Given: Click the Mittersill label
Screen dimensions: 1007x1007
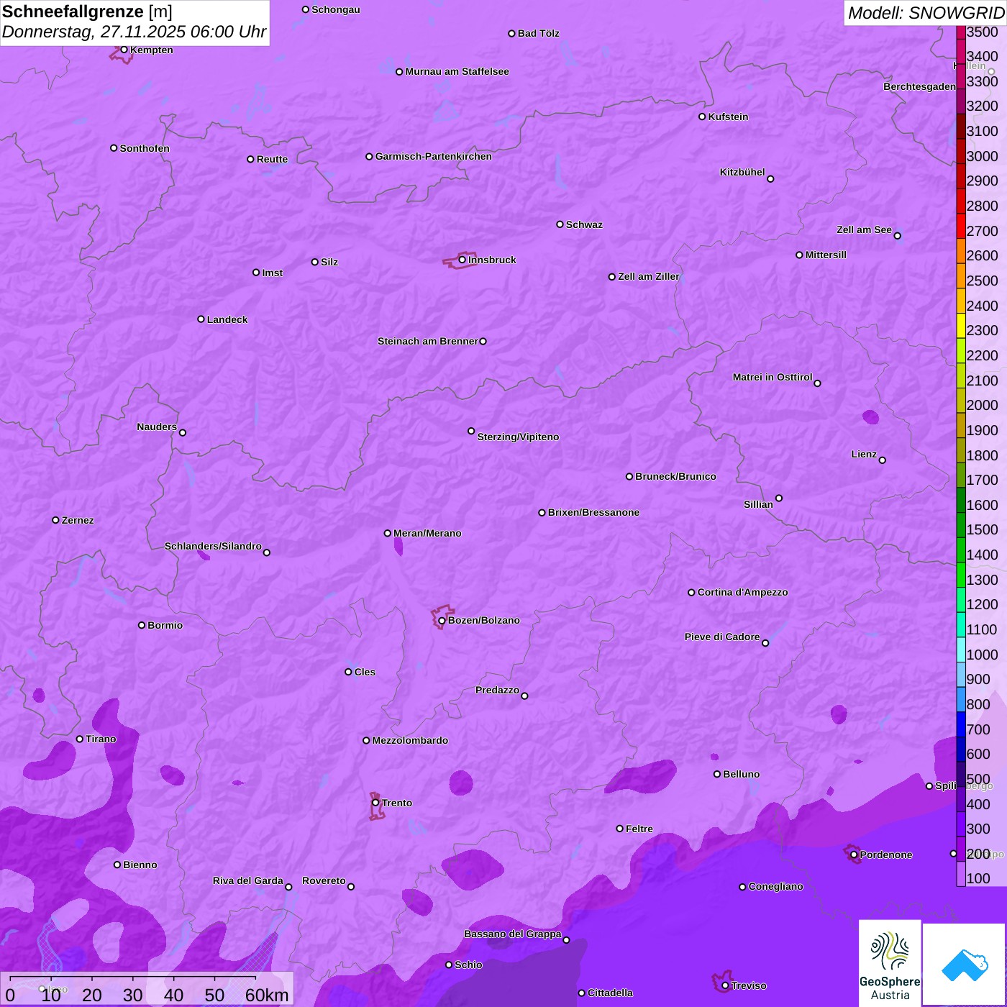Looking at the screenshot, I should [x=826, y=255].
